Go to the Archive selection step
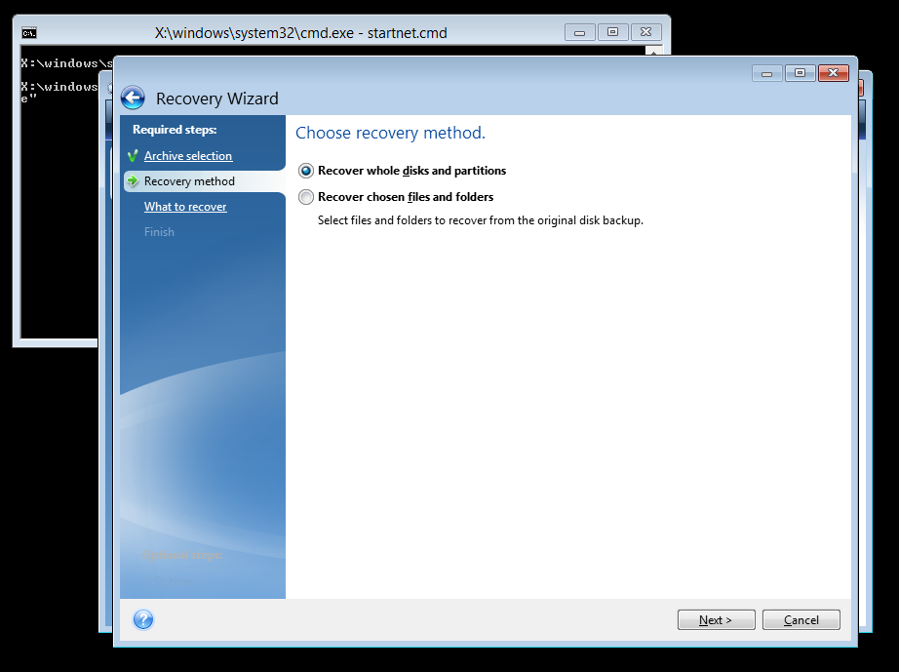Screen dimensions: 899x672 click(188, 156)
